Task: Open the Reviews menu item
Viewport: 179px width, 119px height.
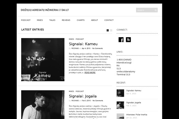Action: click(66, 20)
